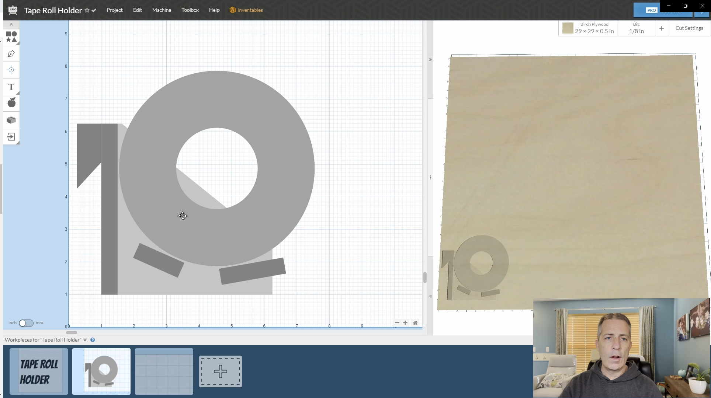Toggle the favorite star beside project title

pos(87,10)
